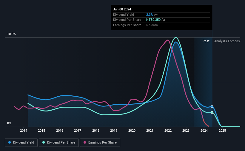The height and width of the screenshot is (151, 245).
Task: Click the blue Dividend Yield legend dot
Action: (x=10, y=142)
